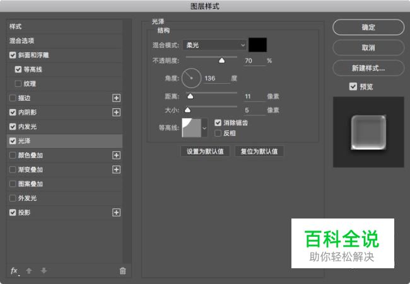The width and height of the screenshot is (410, 284).
Task: Click the 大小 value field 5
Action: click(x=255, y=110)
